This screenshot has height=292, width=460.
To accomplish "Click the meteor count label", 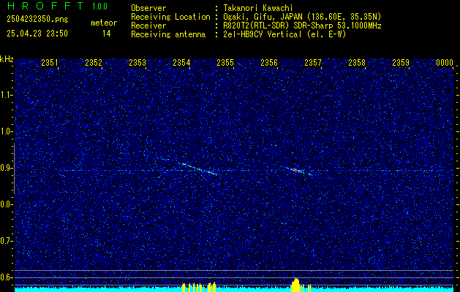I will click(x=104, y=23).
